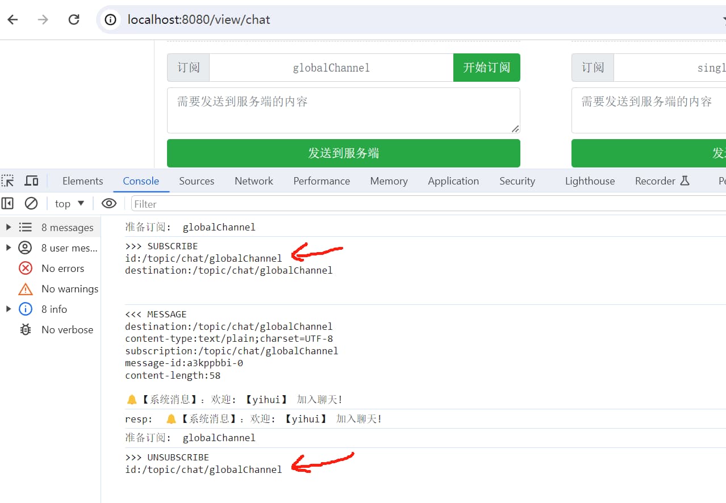Filter by No errors in sidebar
Image resolution: width=726 pixels, height=503 pixels.
[x=62, y=269]
